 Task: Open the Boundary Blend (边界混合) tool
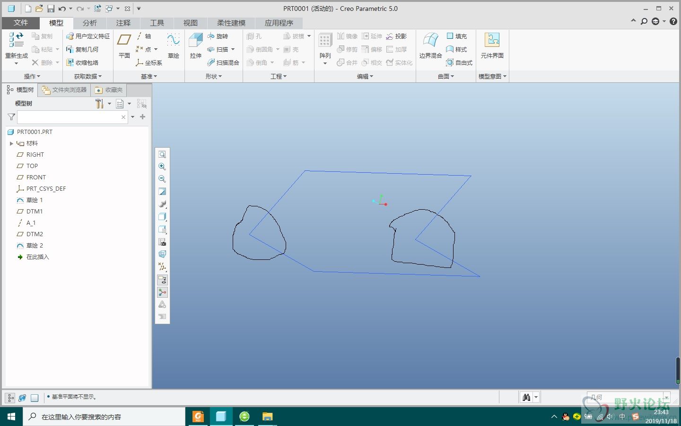click(430, 45)
